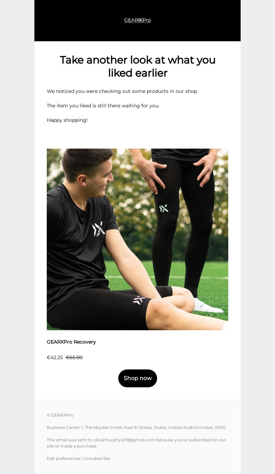
Task: Click the 'We noticed you were checking' sentence
Action: 122,91
